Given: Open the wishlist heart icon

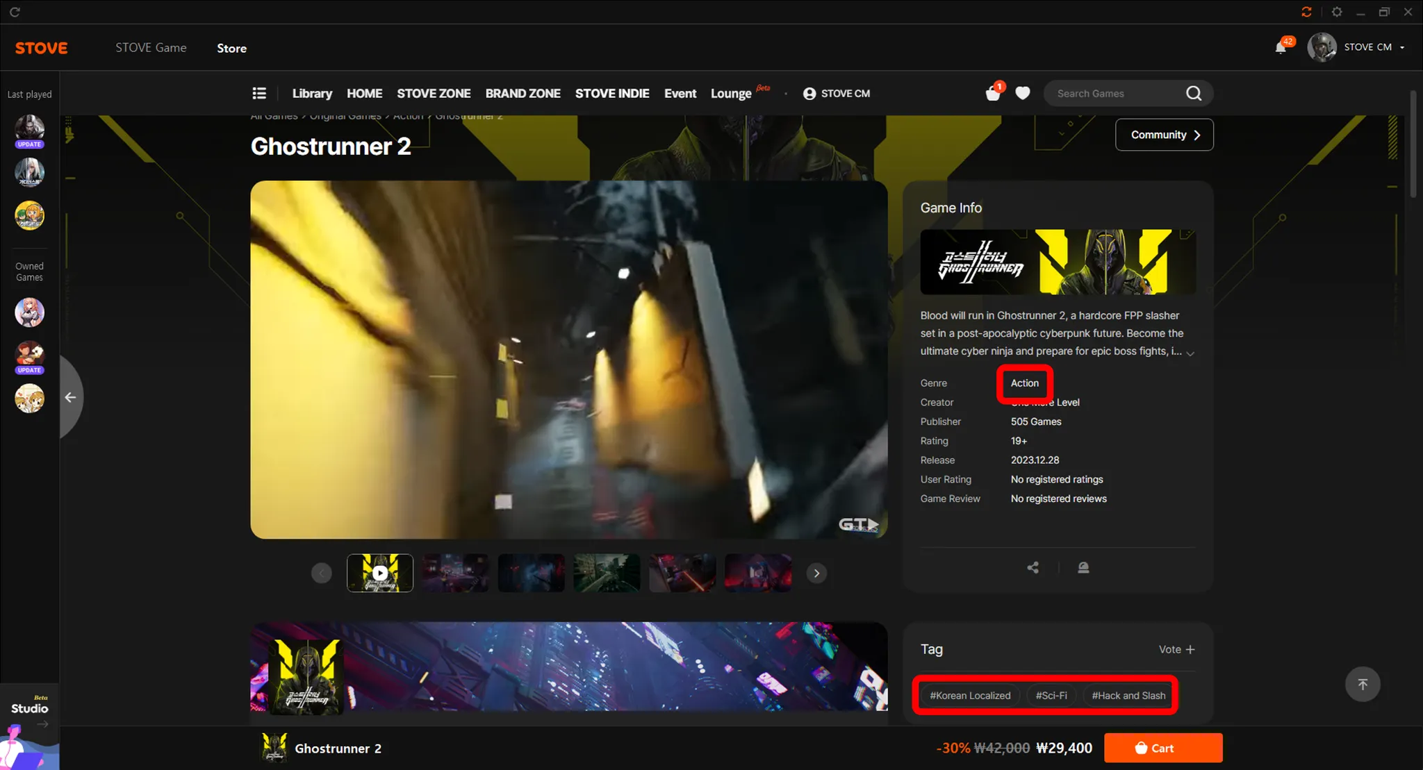Looking at the screenshot, I should tap(1022, 93).
